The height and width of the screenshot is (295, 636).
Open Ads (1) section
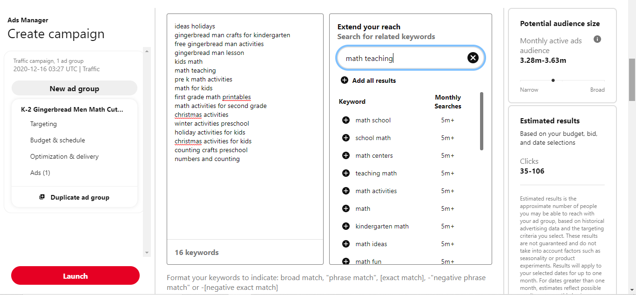pyautogui.click(x=40, y=173)
